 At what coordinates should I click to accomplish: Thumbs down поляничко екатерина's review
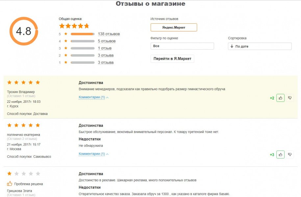click(290, 154)
